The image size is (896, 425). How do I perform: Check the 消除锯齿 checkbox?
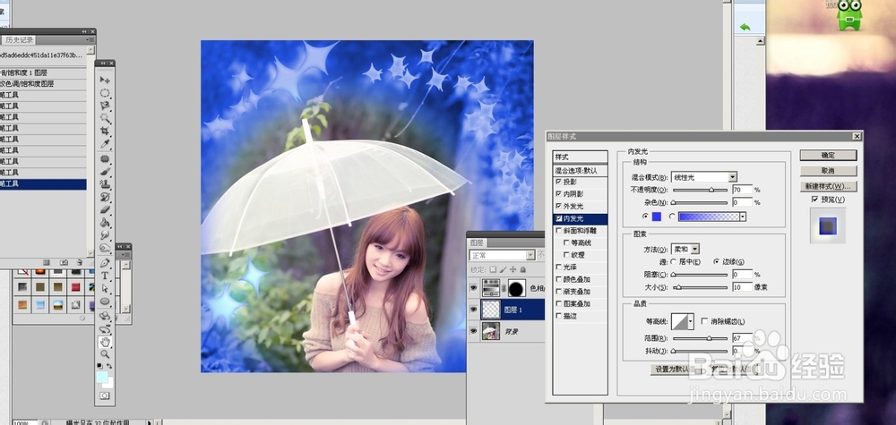pos(704,321)
